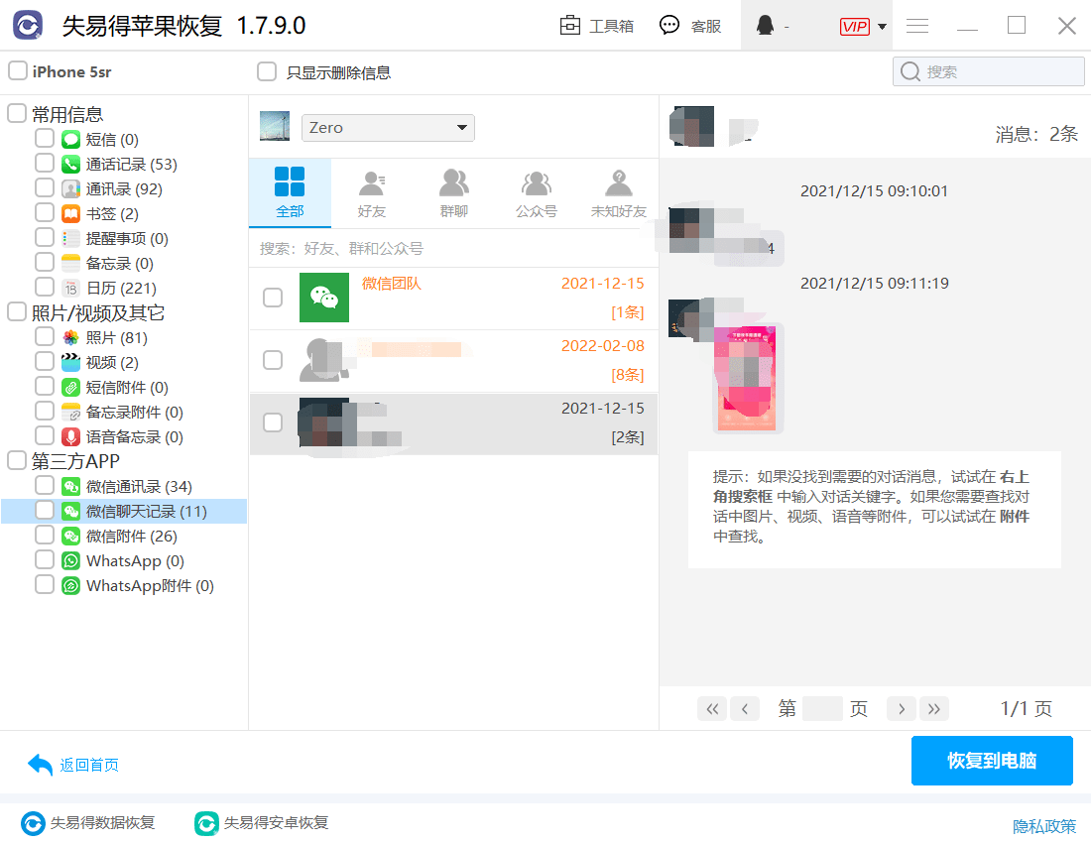Click the WhatsApp附件 icon

tap(71, 586)
